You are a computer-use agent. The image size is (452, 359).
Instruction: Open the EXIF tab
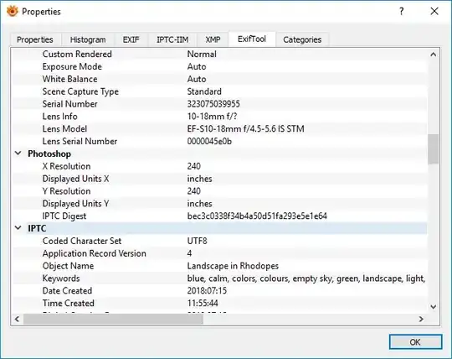pos(131,39)
